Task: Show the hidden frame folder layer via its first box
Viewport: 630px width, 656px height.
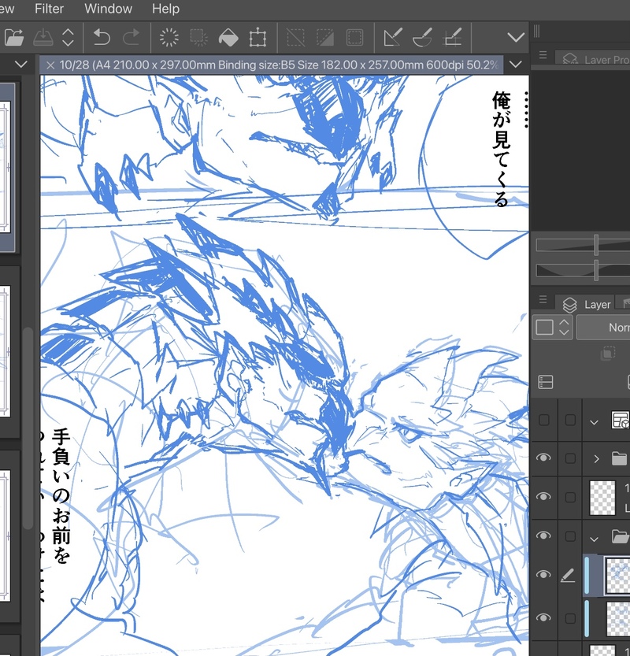Action: [x=544, y=420]
